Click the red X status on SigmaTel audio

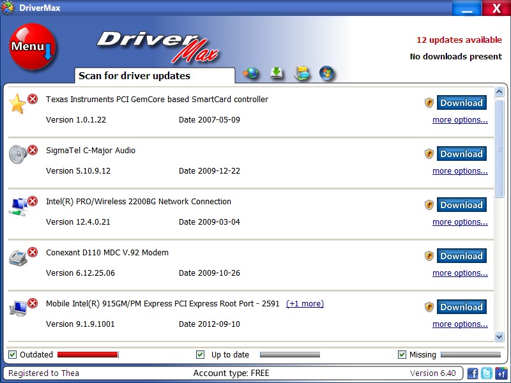tap(33, 150)
